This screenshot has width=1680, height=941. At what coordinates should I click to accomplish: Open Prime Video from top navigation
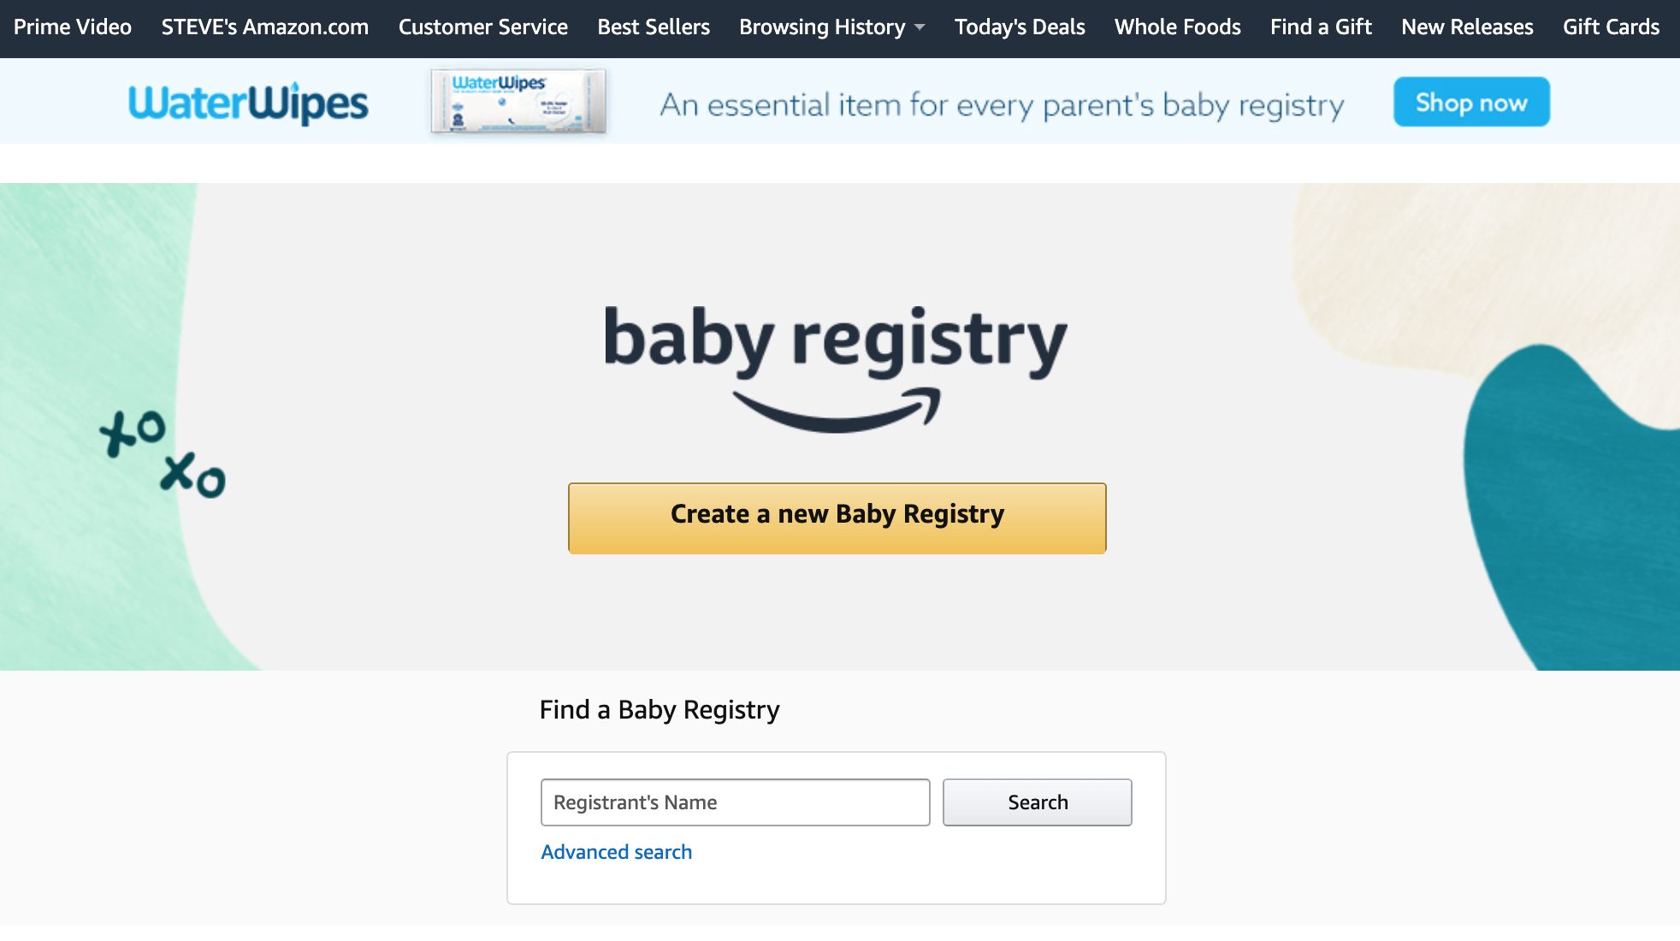point(72,27)
